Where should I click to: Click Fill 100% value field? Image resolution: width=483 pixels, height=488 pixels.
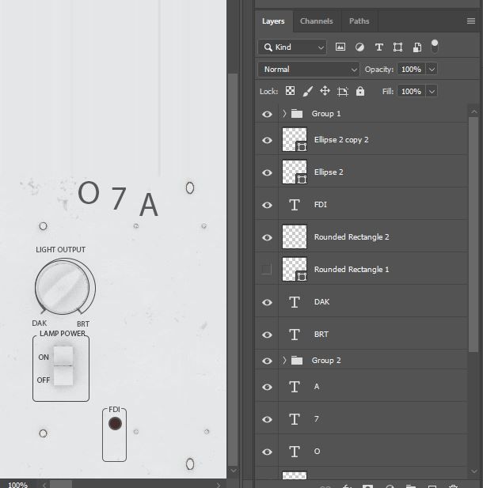(x=411, y=92)
